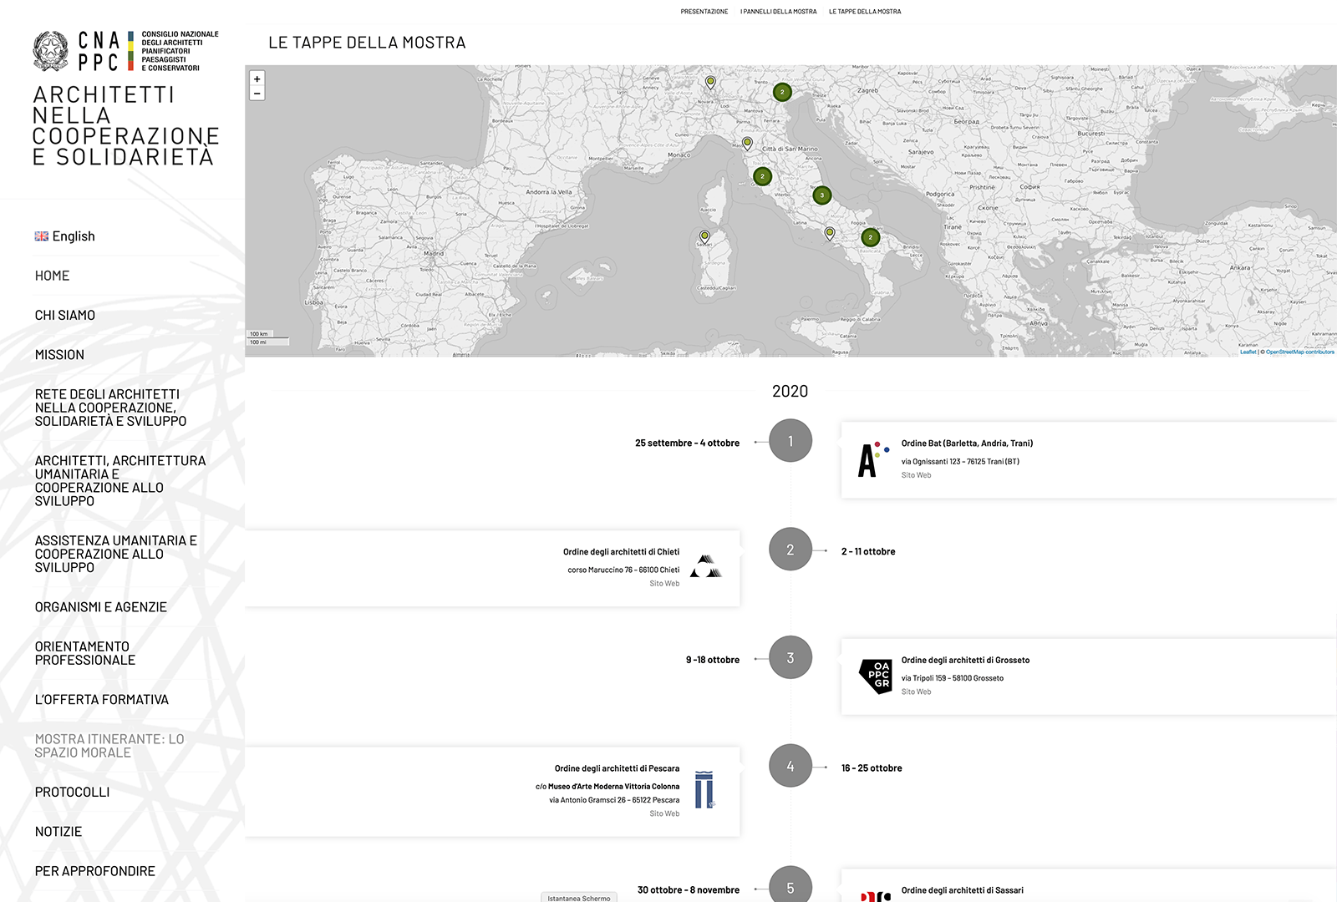Click the OA PPC GR Grosseto logo
1337x902 pixels.
[876, 676]
